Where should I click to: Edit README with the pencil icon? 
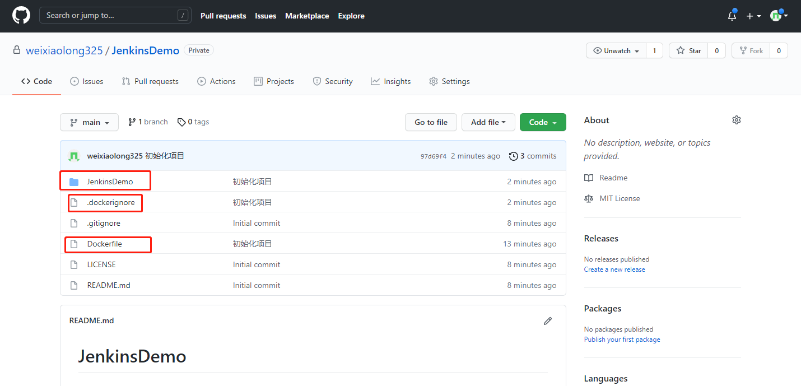click(548, 321)
